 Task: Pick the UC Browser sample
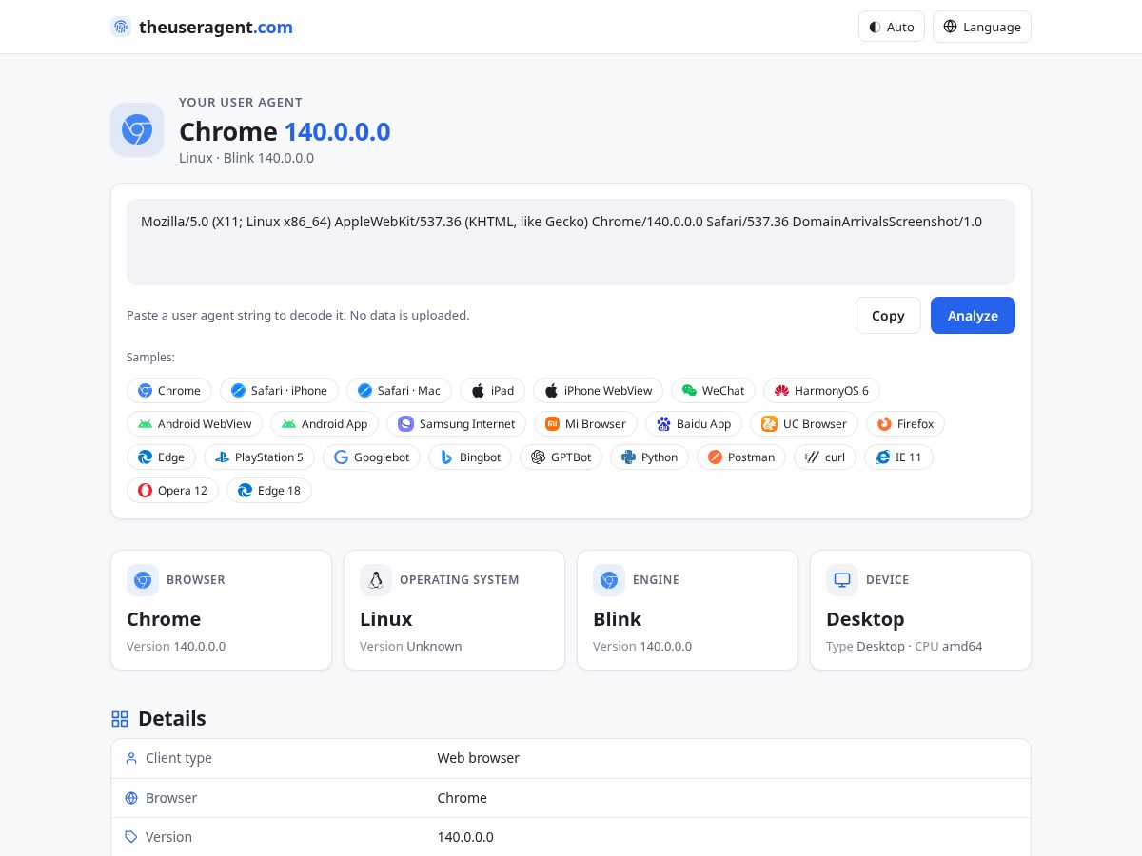click(x=804, y=424)
